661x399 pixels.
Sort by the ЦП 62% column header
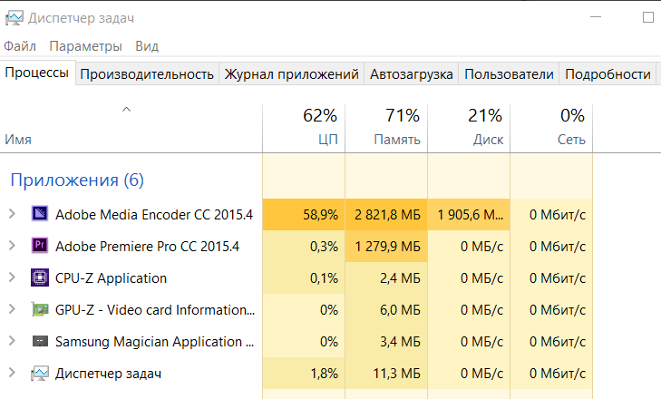tap(304, 128)
